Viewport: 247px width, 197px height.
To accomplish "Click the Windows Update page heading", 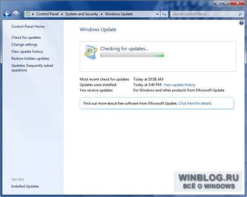I will click(98, 29).
